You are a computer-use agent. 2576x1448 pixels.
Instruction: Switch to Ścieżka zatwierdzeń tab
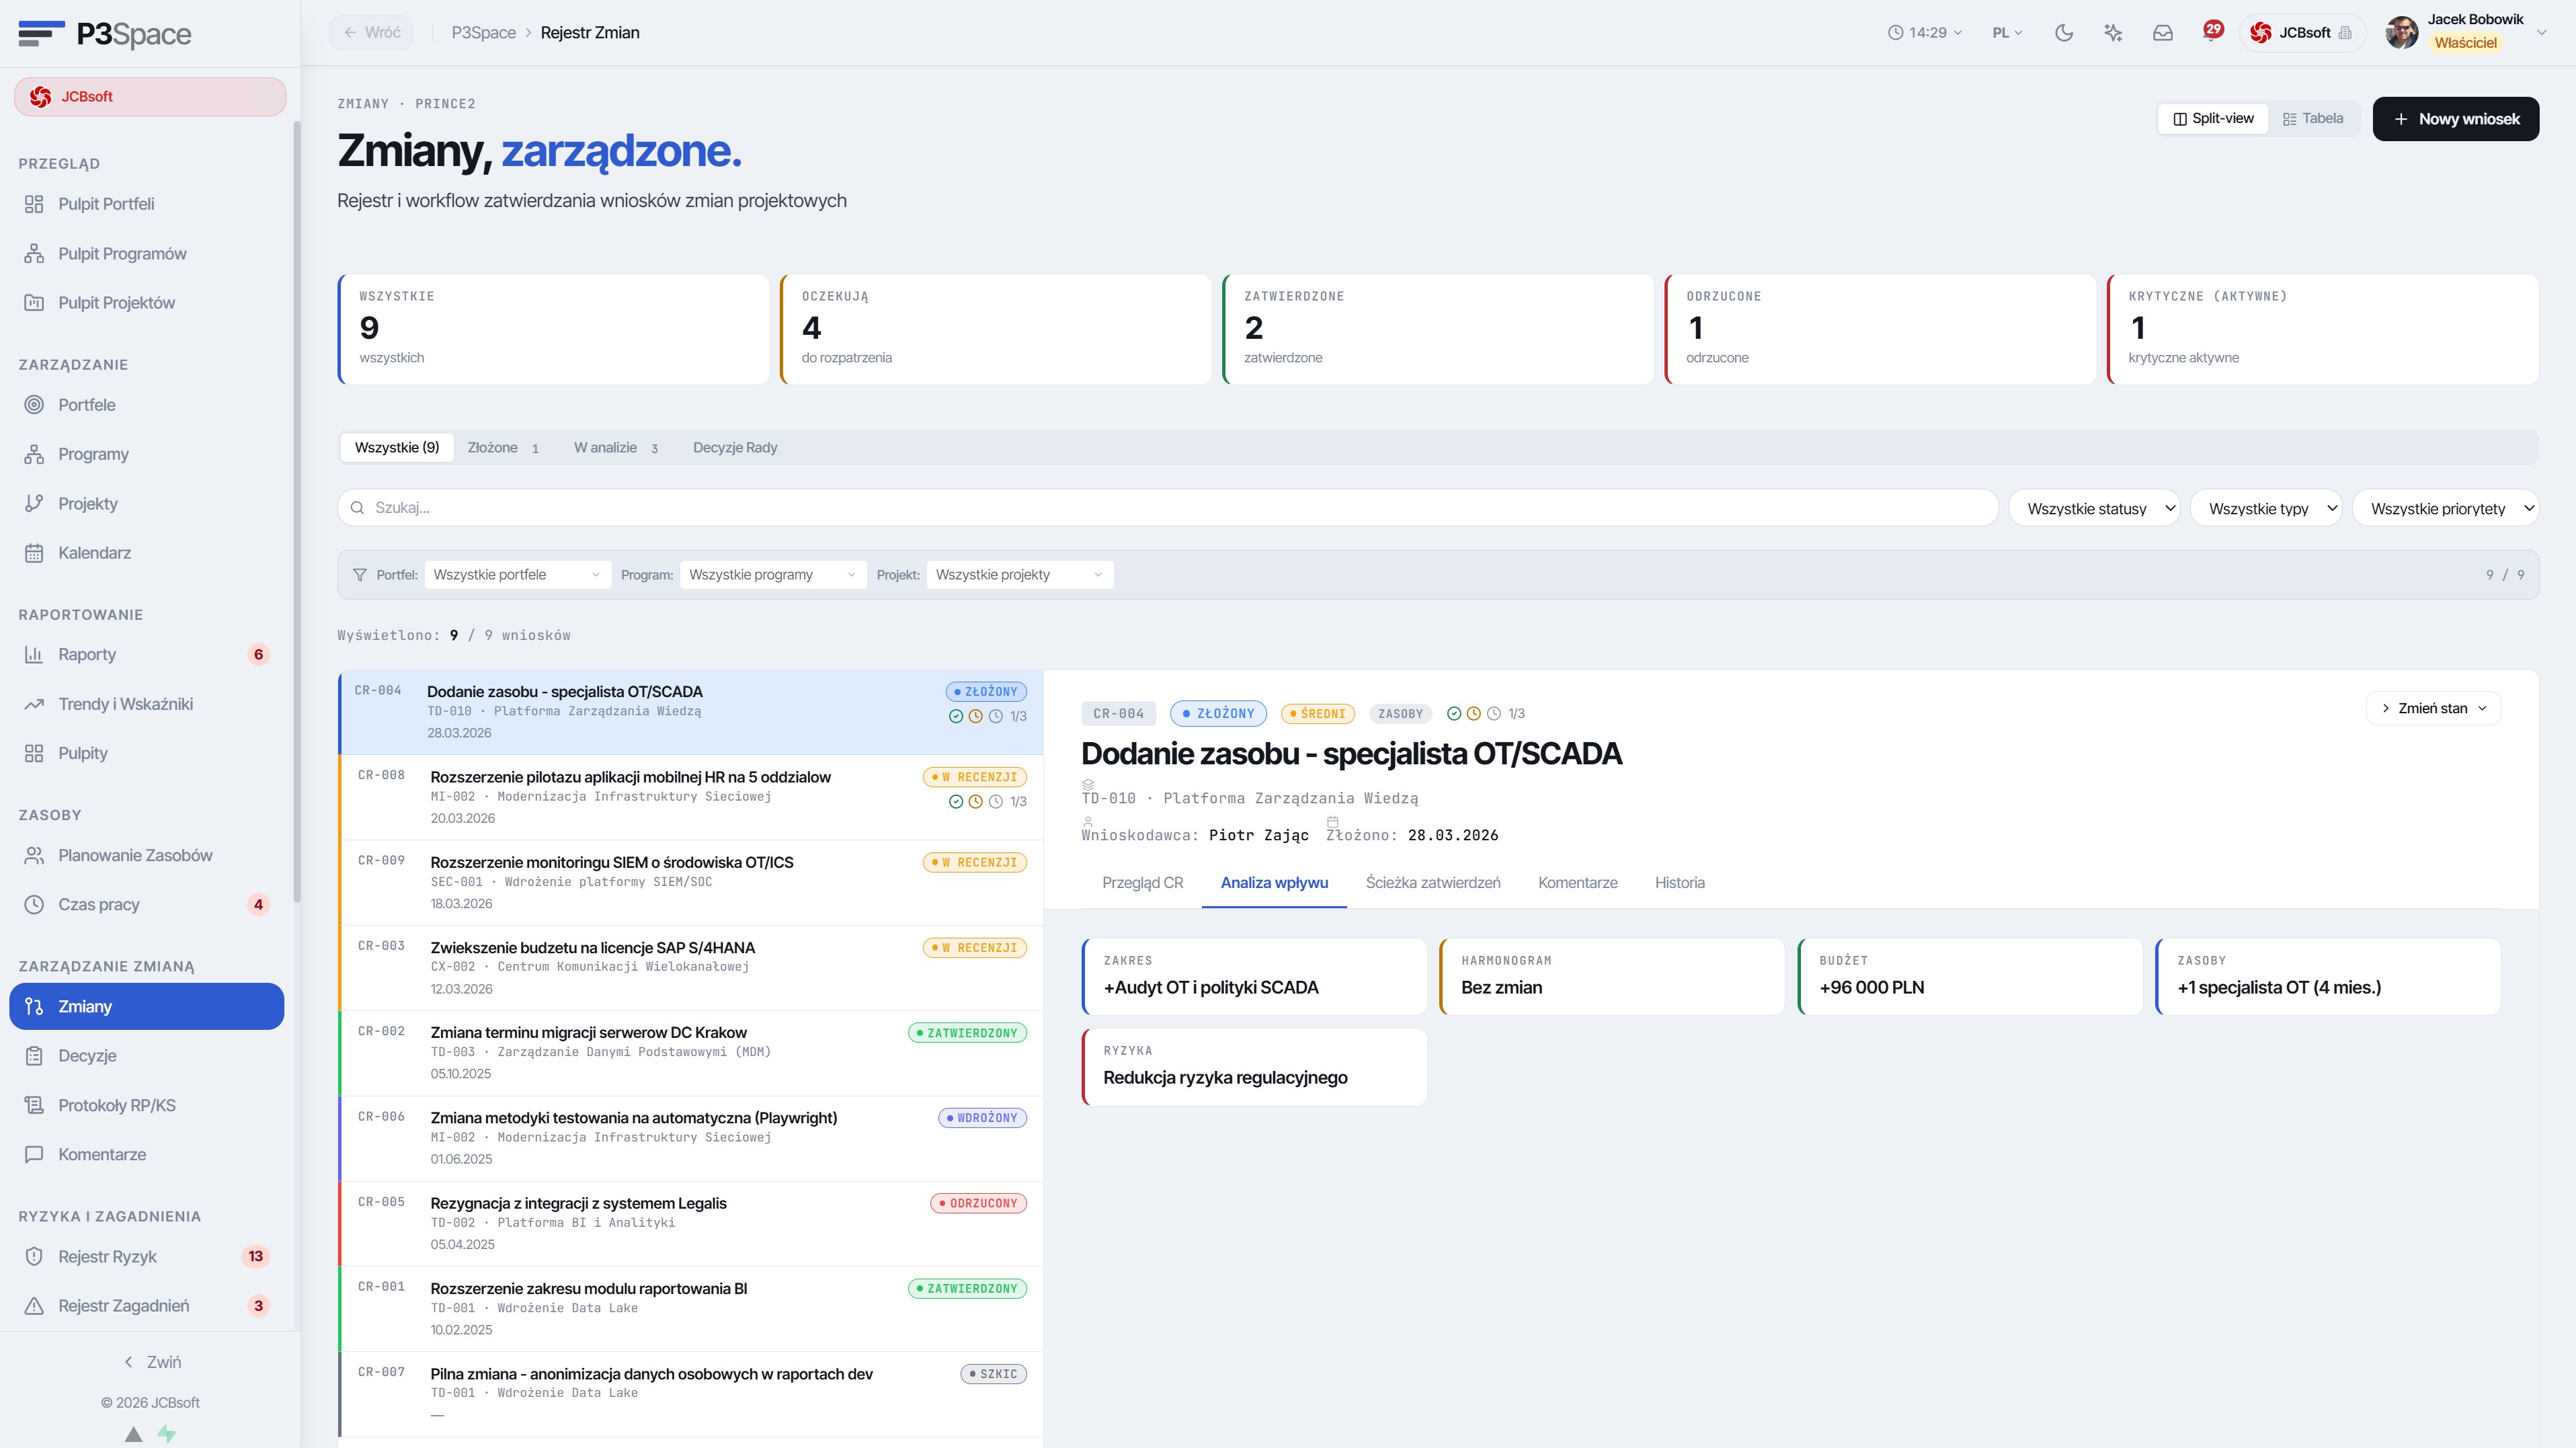(1432, 882)
